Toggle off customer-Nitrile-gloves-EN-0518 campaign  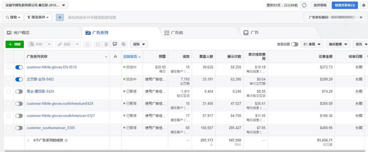coord(19,67)
